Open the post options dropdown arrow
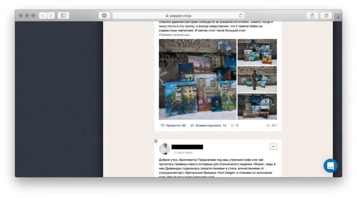This screenshot has width=357, height=198. (x=273, y=147)
